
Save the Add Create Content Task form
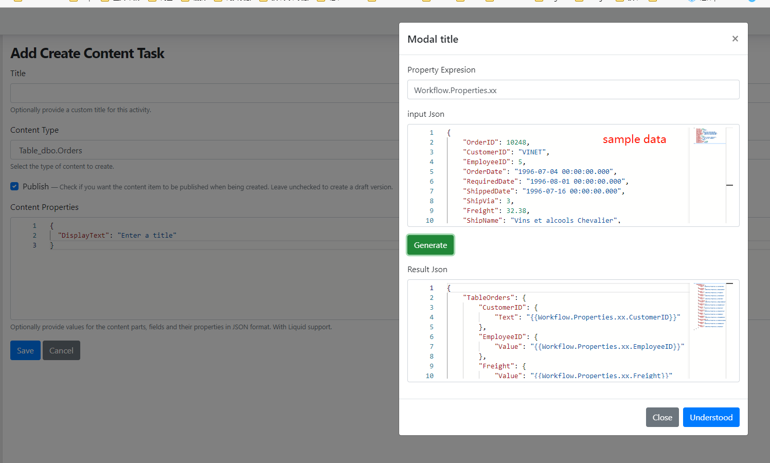(x=25, y=350)
